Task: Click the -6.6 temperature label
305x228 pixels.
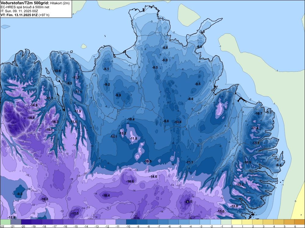Action: pos(165,48)
